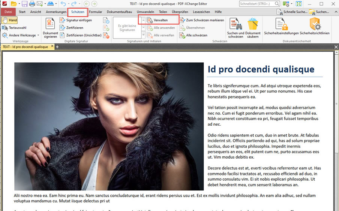The image size is (339, 211).
Task: Click signature gallery scroll-up arrow
Action: click(x=143, y=20)
